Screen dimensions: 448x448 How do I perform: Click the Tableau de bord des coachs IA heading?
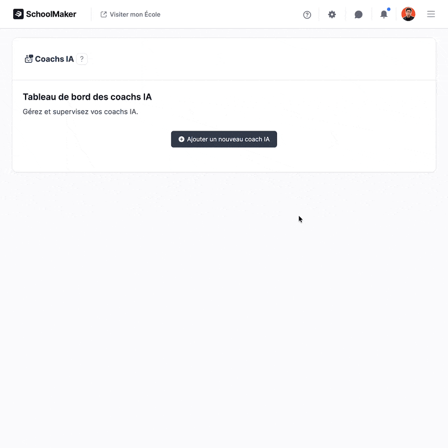[x=87, y=97]
